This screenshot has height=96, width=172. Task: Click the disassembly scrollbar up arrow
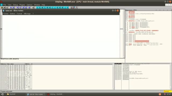[x=124, y=10]
